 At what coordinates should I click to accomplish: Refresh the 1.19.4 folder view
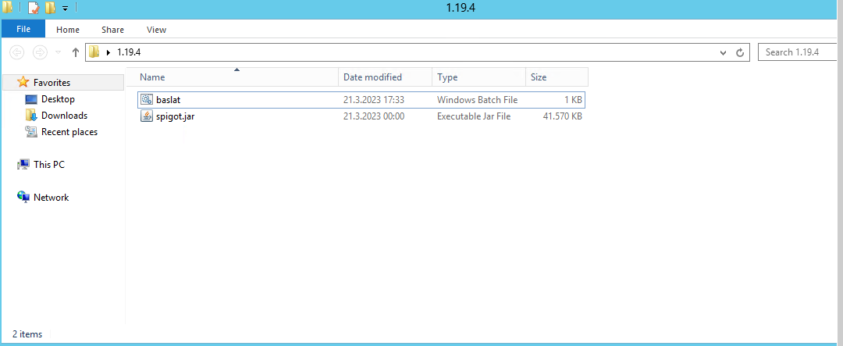tap(740, 53)
